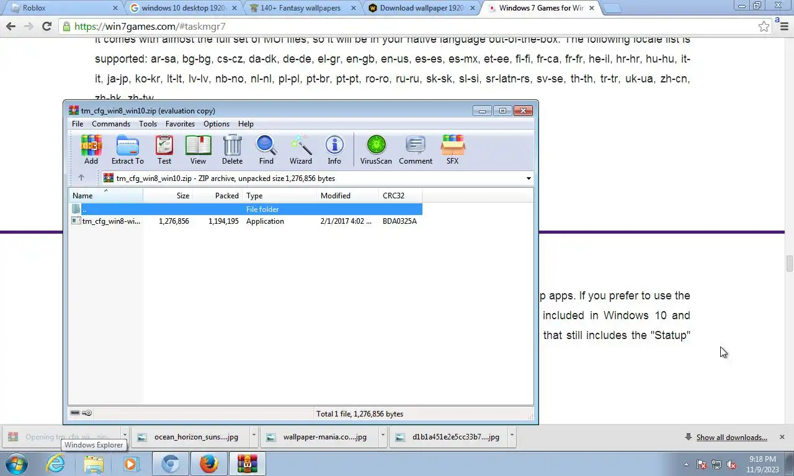Sort by the Name column header

point(105,195)
